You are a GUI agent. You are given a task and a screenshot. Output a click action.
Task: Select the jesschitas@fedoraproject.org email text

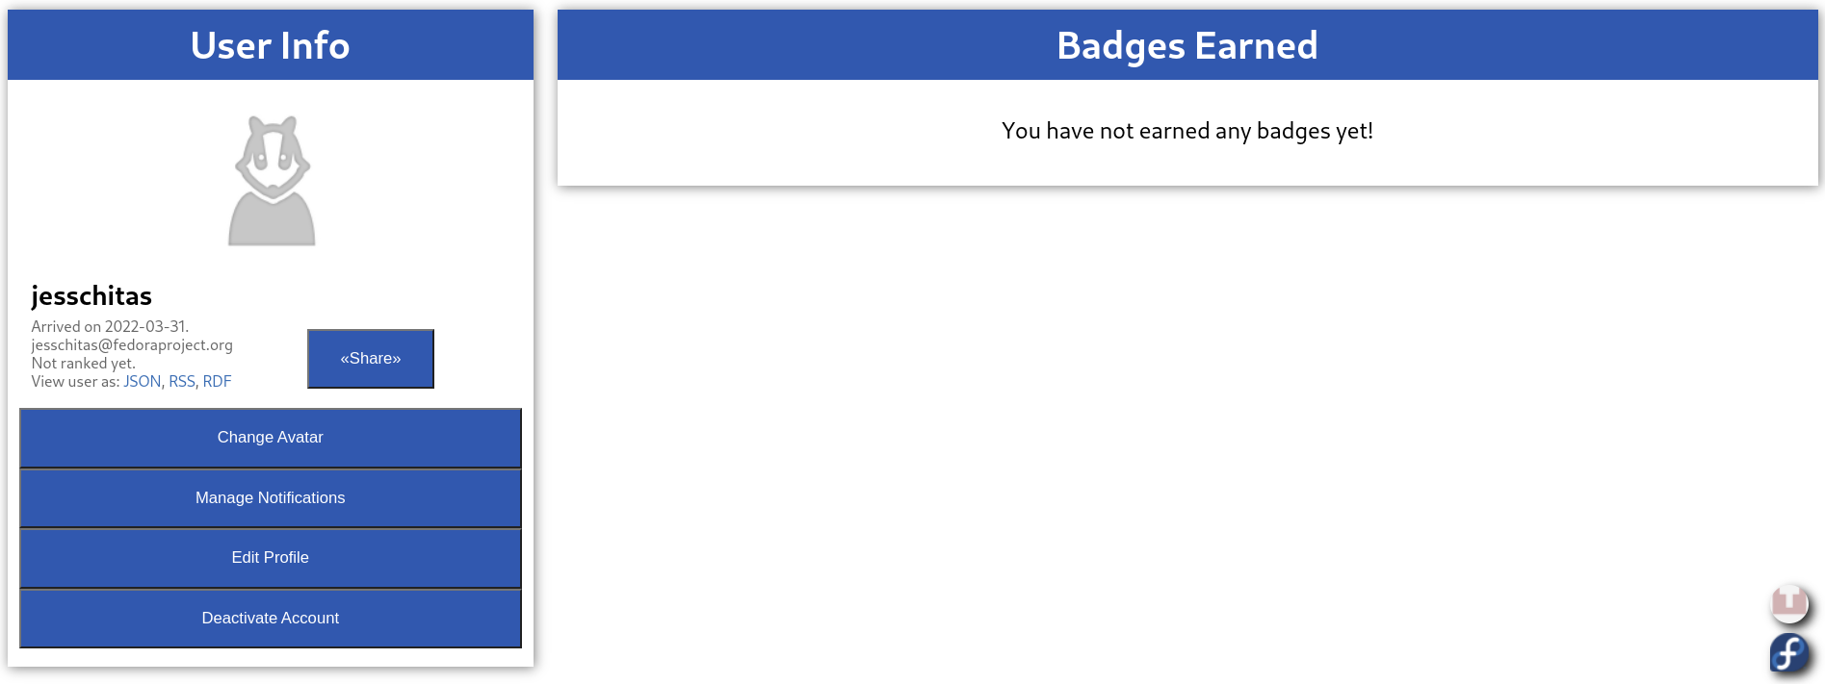coord(132,345)
